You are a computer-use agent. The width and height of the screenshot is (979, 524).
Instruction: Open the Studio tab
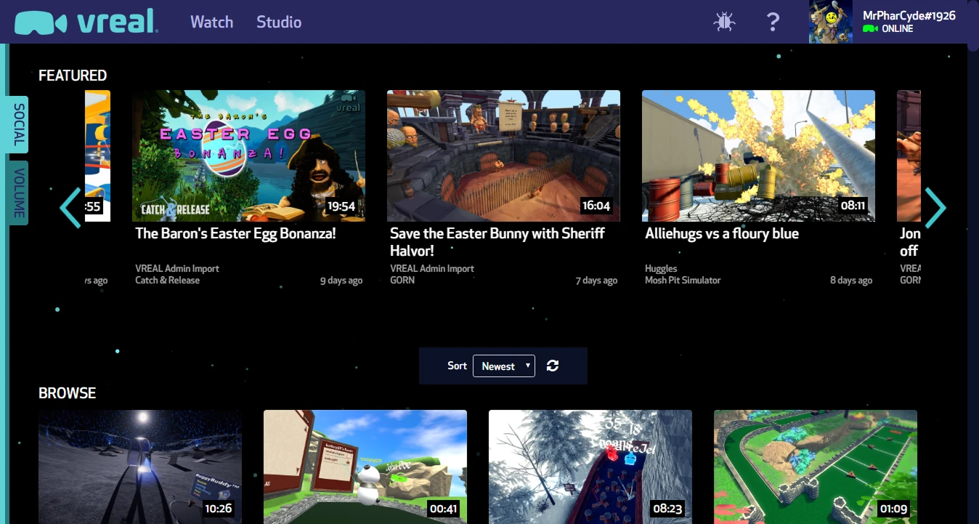click(x=279, y=22)
